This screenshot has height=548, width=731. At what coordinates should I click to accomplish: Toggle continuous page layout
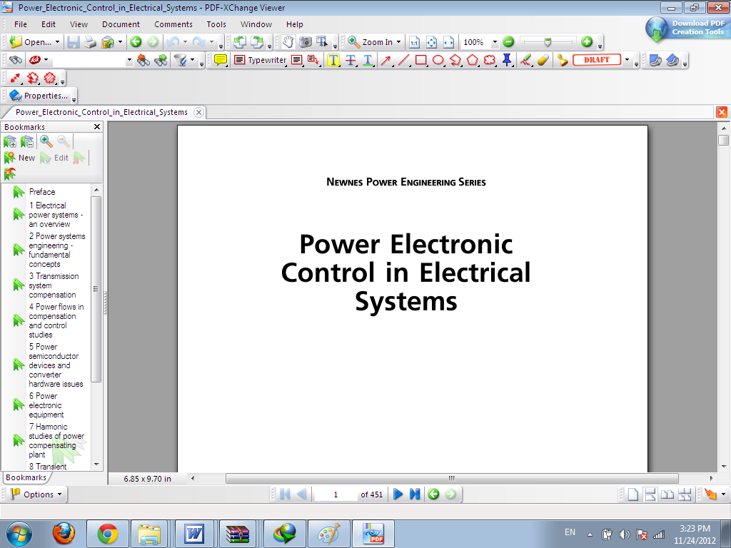651,494
